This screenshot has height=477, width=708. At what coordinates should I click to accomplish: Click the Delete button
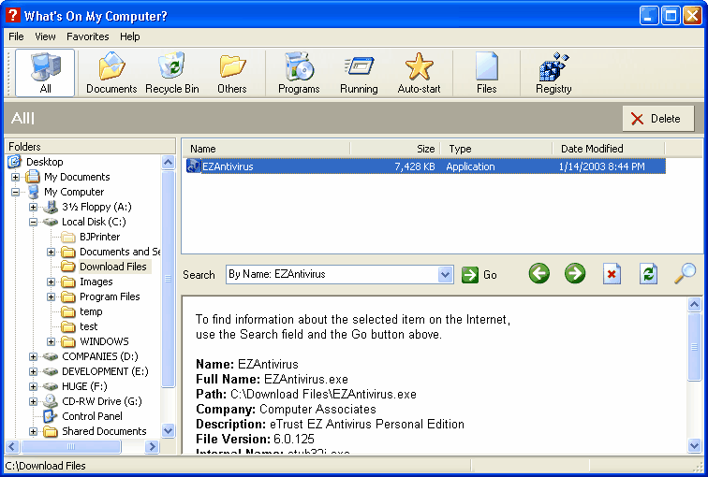(657, 119)
